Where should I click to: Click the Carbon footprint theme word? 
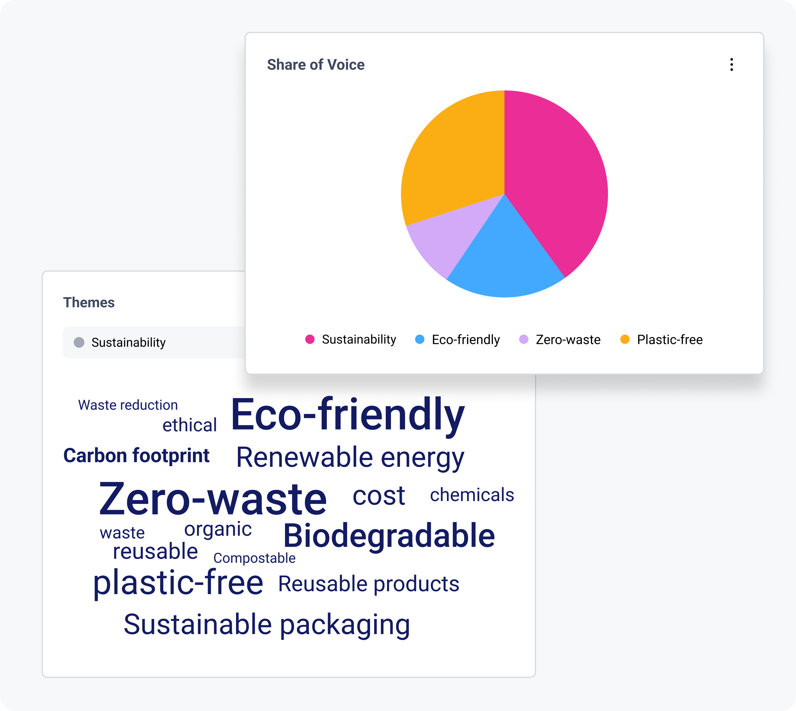(x=136, y=456)
